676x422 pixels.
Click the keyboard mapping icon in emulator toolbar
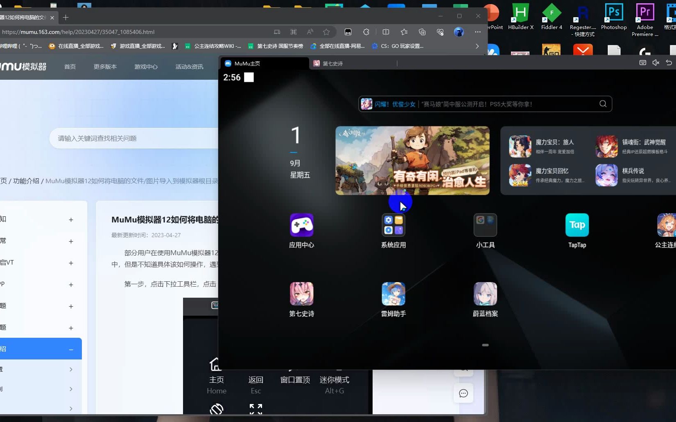click(x=642, y=63)
